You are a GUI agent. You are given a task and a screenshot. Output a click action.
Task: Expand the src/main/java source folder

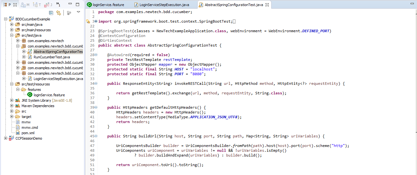point(12,25)
